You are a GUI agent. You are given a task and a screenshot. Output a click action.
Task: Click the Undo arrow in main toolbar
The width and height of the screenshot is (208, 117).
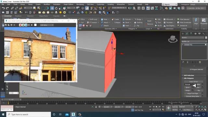click(x=3, y=8)
